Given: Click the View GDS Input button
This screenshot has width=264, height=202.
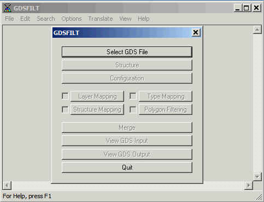Looking at the screenshot, I should point(127,141).
